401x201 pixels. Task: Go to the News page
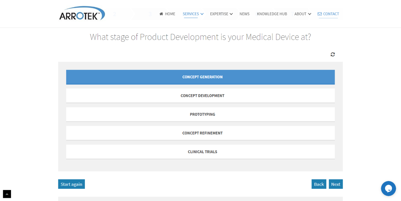[244, 14]
